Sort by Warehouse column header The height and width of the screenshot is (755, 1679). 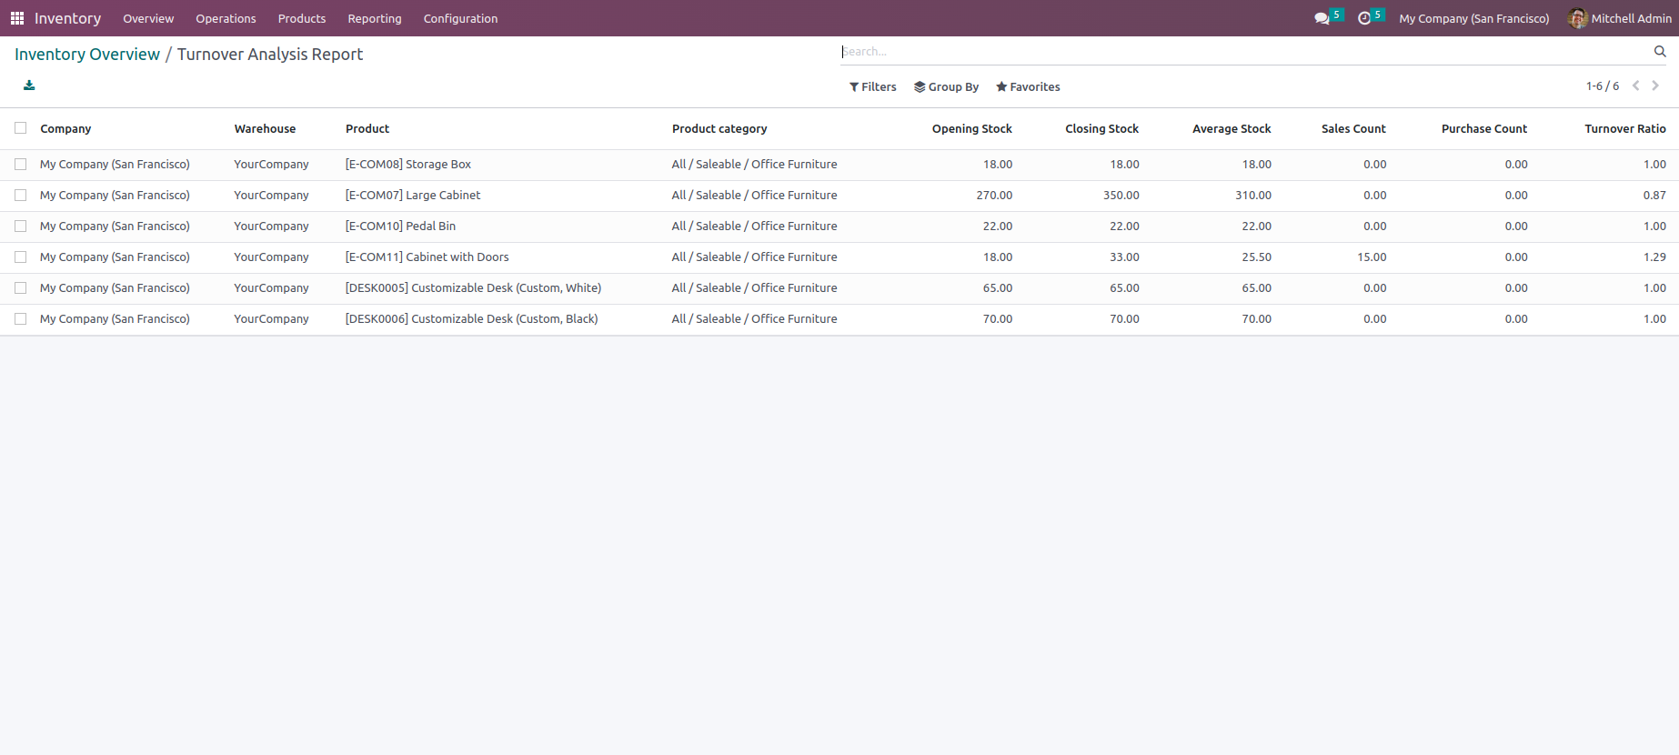click(265, 129)
